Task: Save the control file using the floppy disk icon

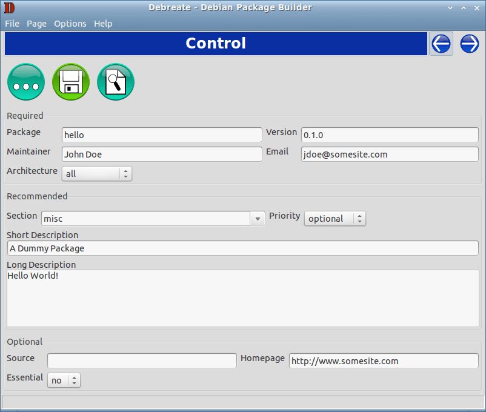Action: pyautogui.click(x=70, y=81)
